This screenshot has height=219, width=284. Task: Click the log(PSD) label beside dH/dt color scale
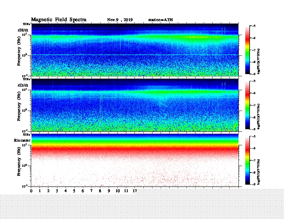(x=259, y=61)
